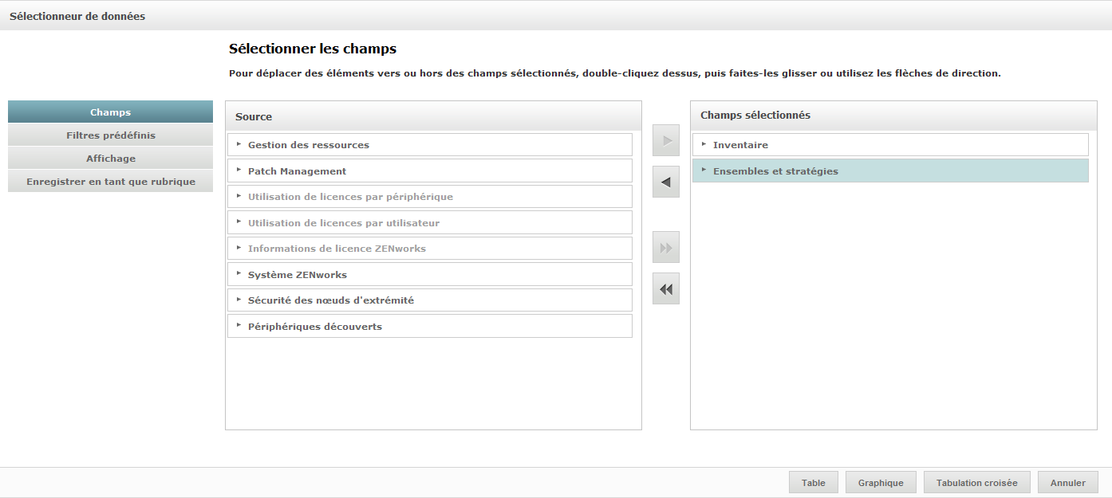
Task: Expand Sécurité des nœuds d'extrémité arrow
Action: (x=239, y=300)
